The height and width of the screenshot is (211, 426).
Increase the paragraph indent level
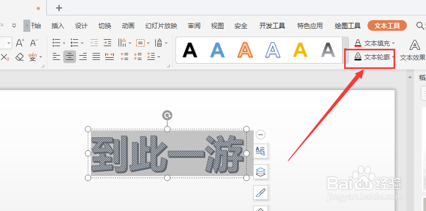pos(107,43)
